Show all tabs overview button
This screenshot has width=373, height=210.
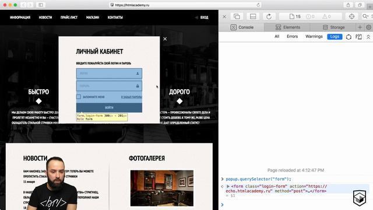360,5
